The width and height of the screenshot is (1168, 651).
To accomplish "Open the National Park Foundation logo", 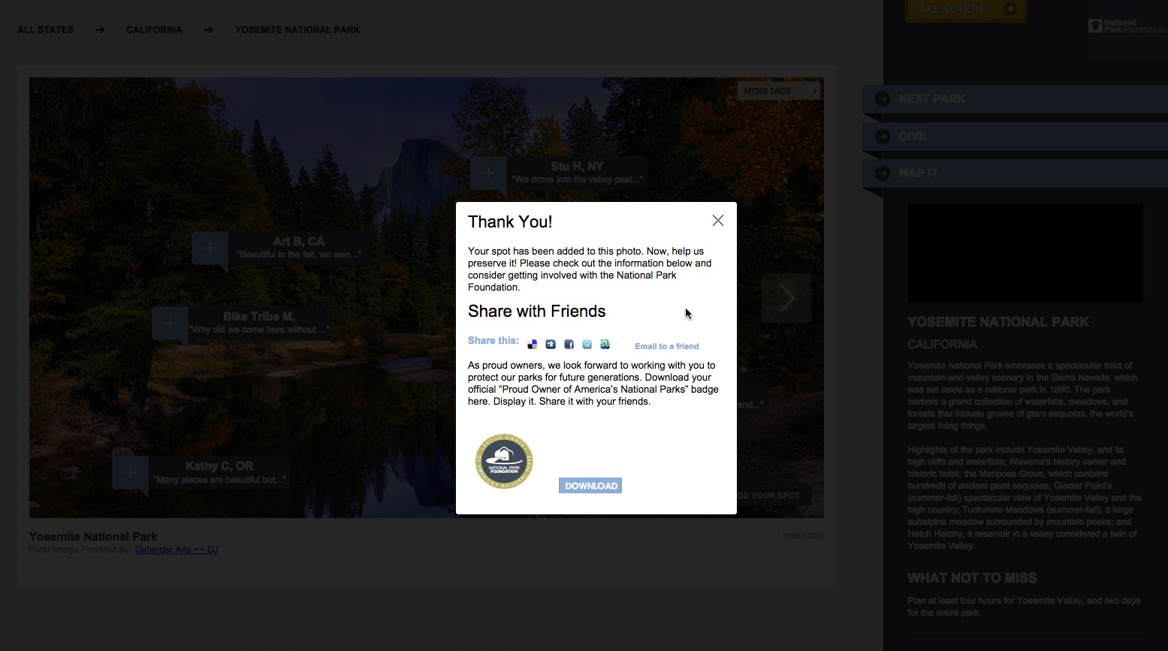I will point(1127,26).
